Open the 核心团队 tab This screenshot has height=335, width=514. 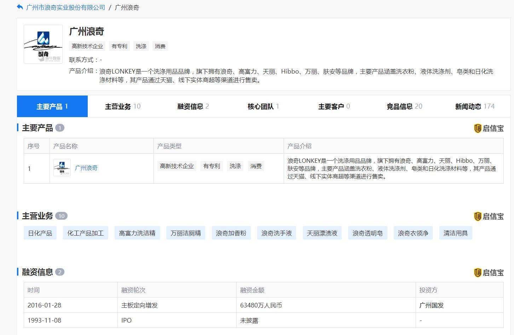(x=262, y=106)
